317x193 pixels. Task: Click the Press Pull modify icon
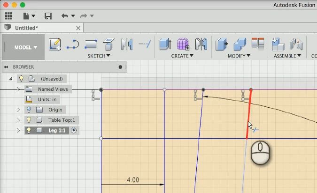coord(221,45)
